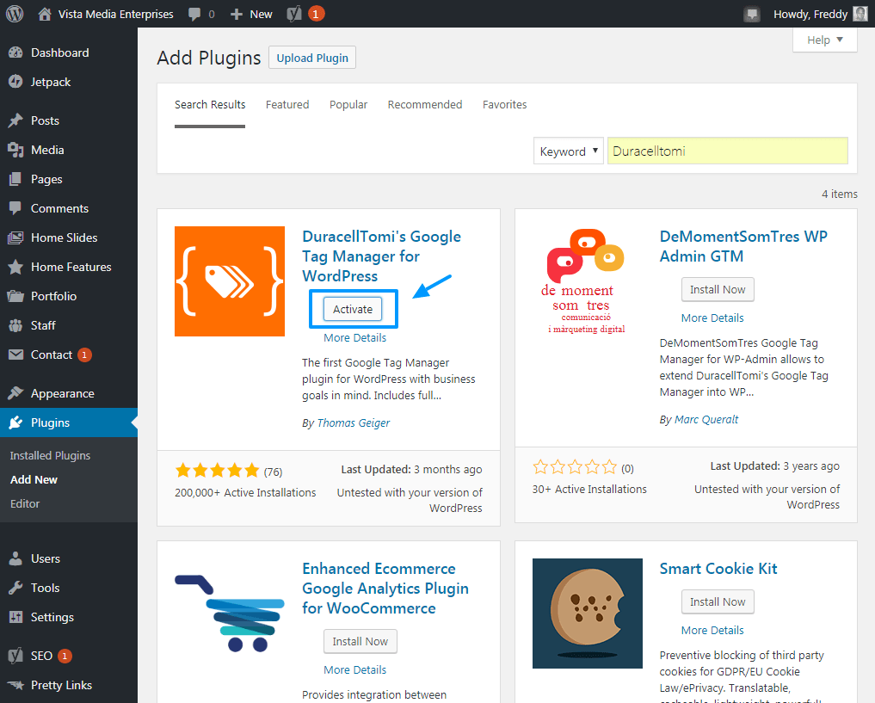The width and height of the screenshot is (875, 703).
Task: Open More Details for DeMomentSomTres plugin
Action: (712, 318)
